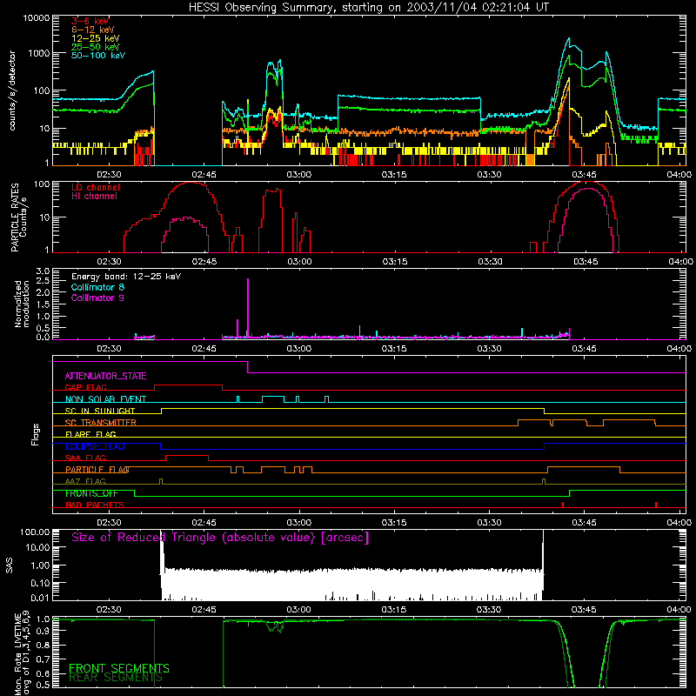Select the Collimator 8 legend label
696x696 pixels.
(x=97, y=287)
